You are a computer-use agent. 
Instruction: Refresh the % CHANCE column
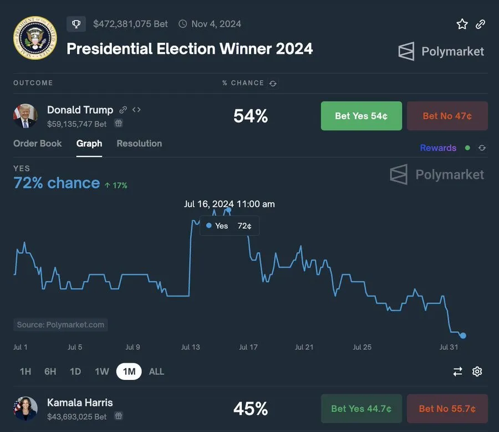click(272, 83)
